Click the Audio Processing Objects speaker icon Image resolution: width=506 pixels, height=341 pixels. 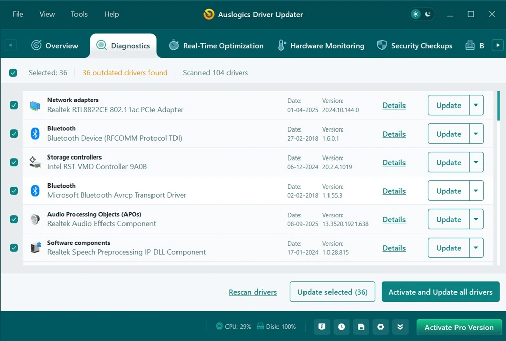[35, 219]
